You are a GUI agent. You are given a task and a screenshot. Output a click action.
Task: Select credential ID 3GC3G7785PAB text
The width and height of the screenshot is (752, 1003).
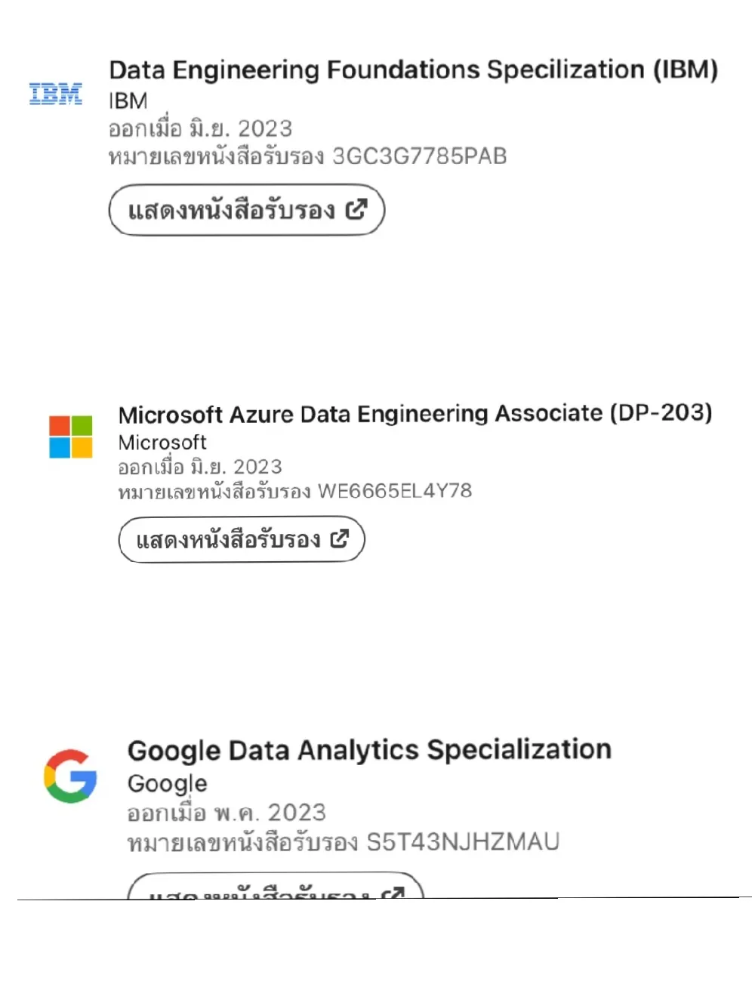coord(419,156)
